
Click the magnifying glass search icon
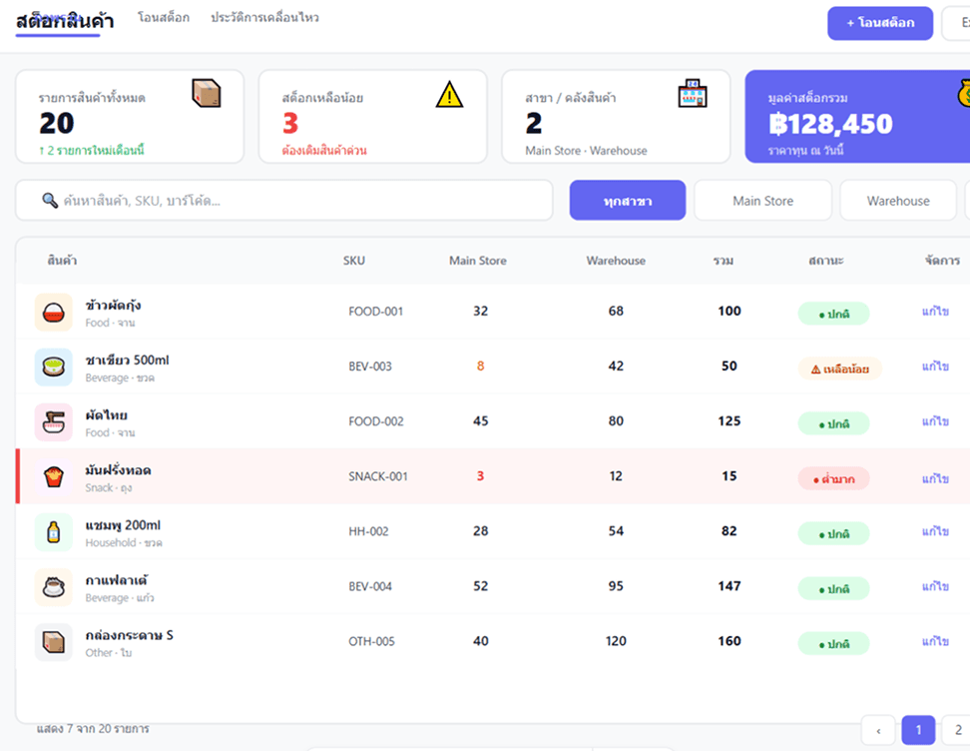50,200
